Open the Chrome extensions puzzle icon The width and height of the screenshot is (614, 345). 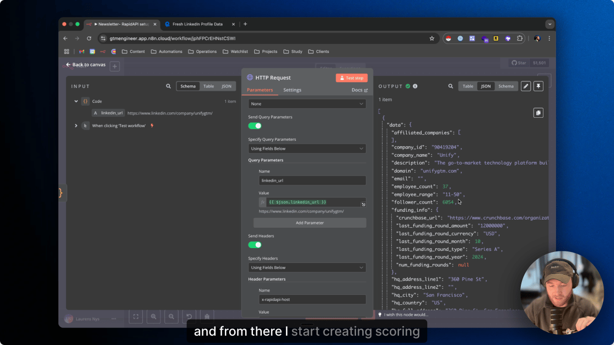coord(520,39)
